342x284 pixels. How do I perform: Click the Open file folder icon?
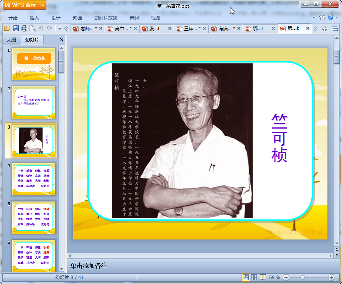pyautogui.click(x=7, y=28)
